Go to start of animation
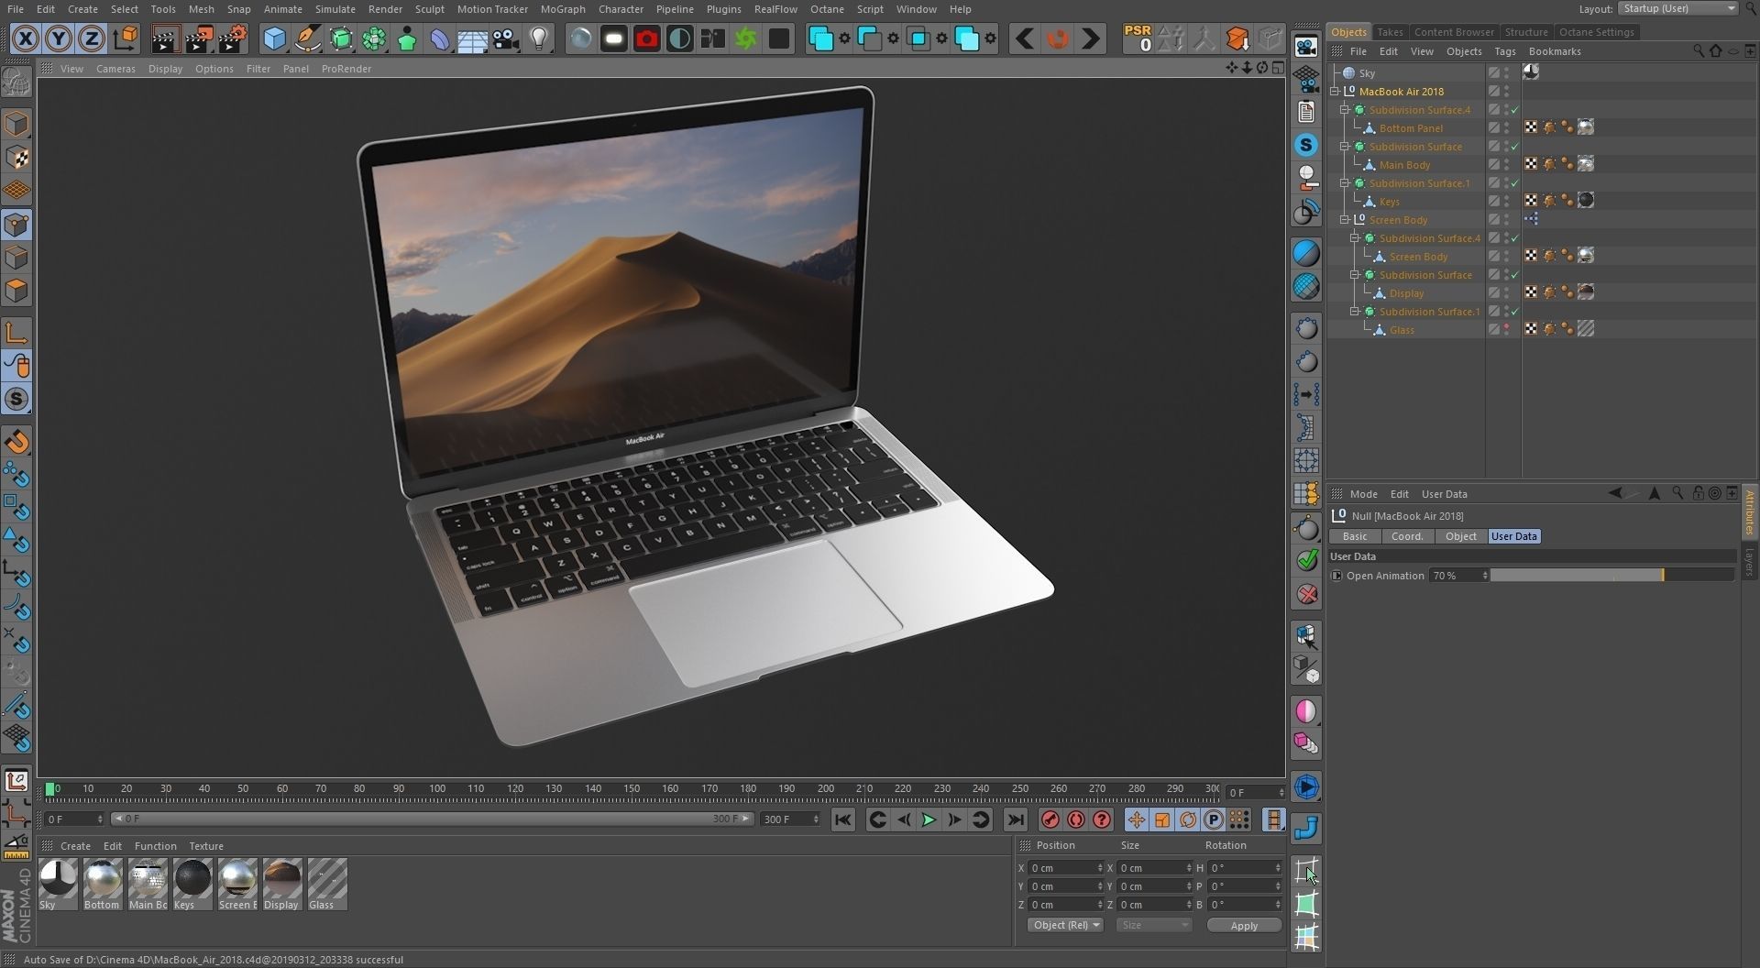 pos(842,819)
